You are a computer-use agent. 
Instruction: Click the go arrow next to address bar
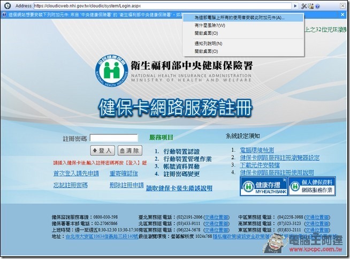(x=295, y=6)
